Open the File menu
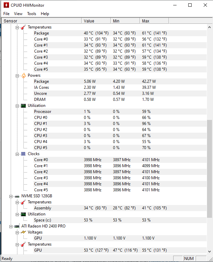The width and height of the screenshot is (213, 262). point(6,14)
